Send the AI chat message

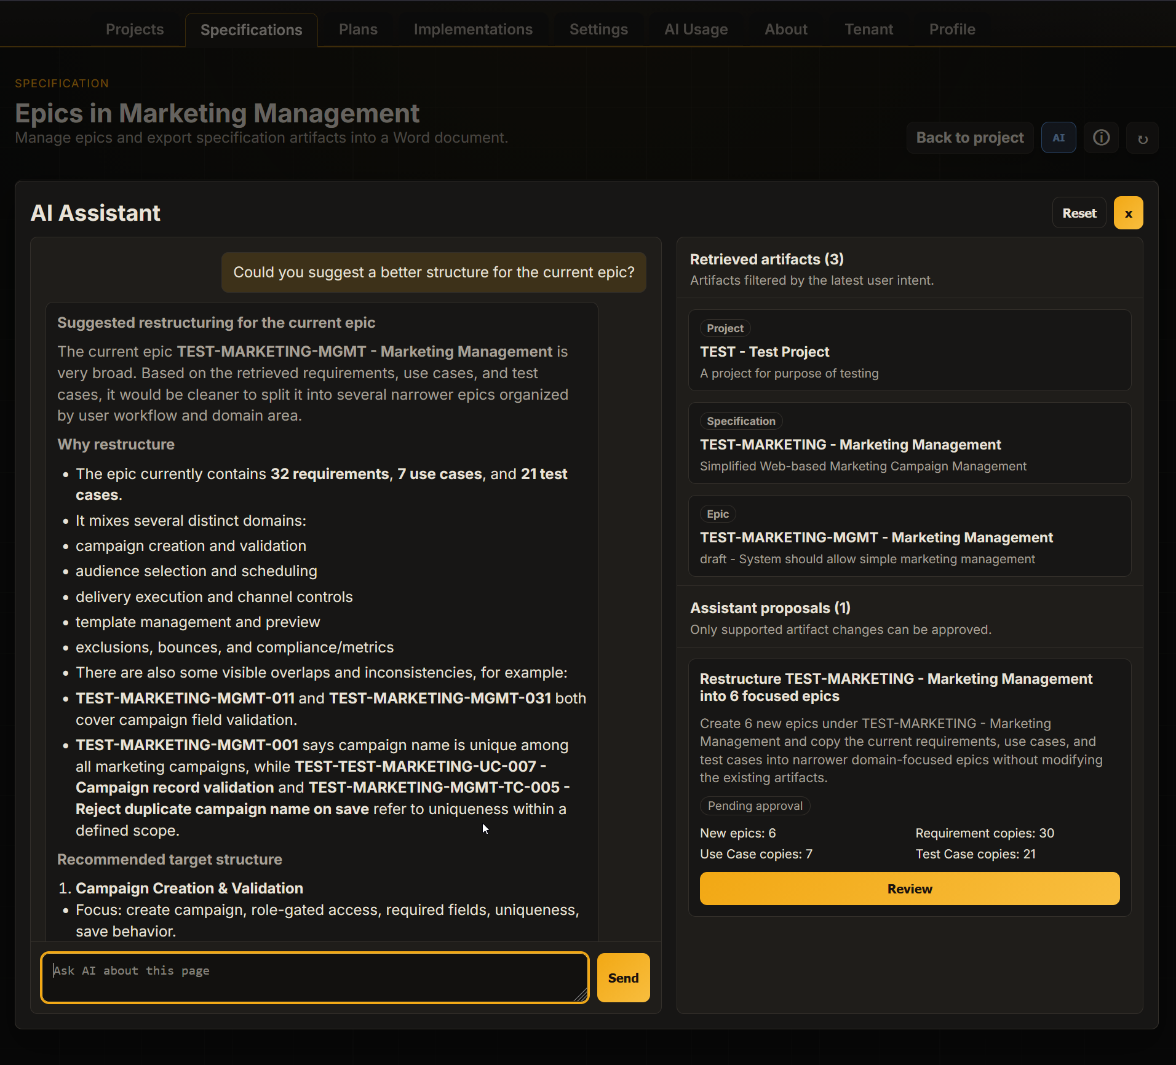[623, 978]
